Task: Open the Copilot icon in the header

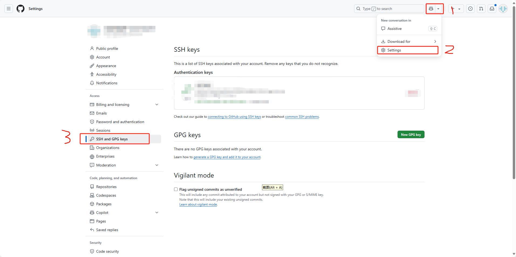Action: click(x=431, y=9)
